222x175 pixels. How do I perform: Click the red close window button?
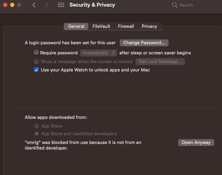pyautogui.click(x=5, y=5)
